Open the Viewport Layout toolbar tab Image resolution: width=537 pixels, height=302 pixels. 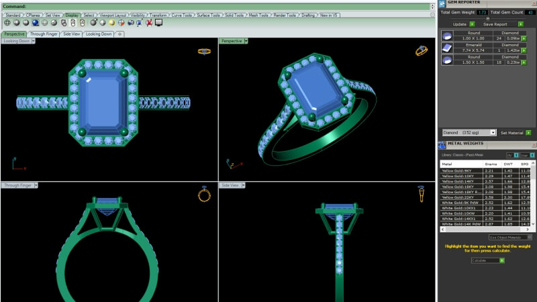[x=113, y=15]
